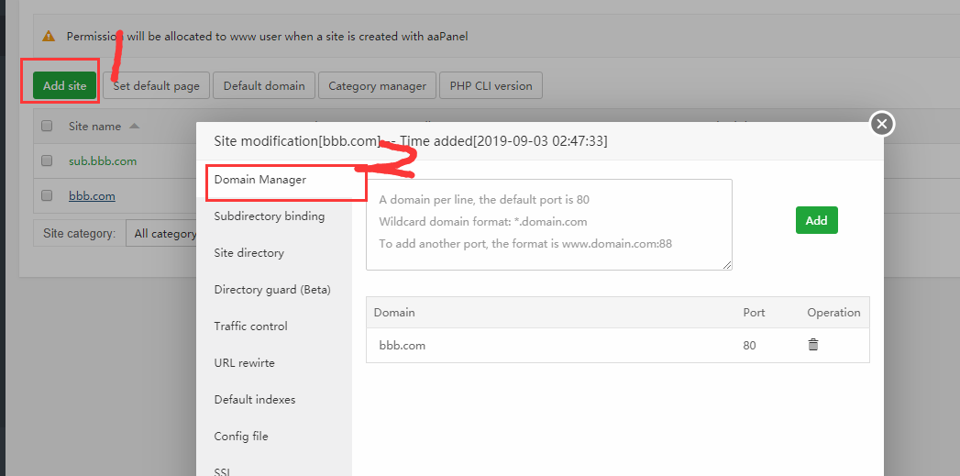Click the domain entry text area
Image resolution: width=960 pixels, height=476 pixels.
tap(548, 224)
